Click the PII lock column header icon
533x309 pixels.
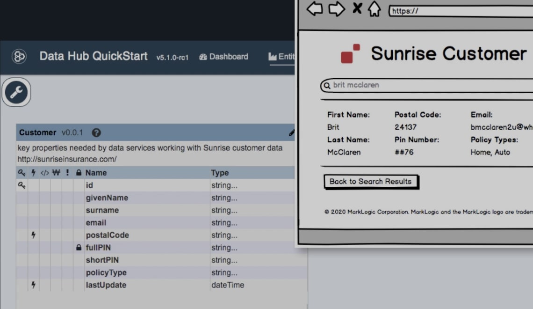[79, 173]
